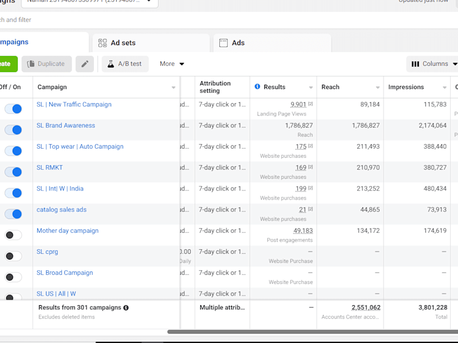
Task: Open SL | Top wear | Auto Campaign link
Action: 80,146
